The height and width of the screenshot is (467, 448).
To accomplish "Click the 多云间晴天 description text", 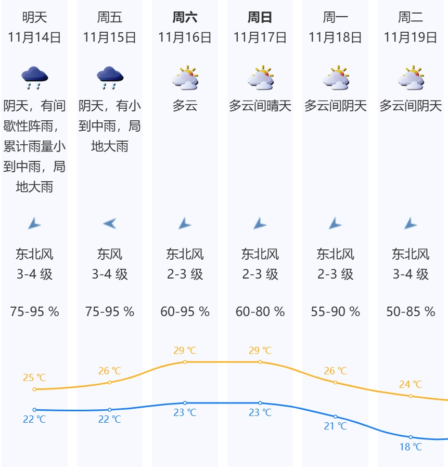I will (x=260, y=106).
